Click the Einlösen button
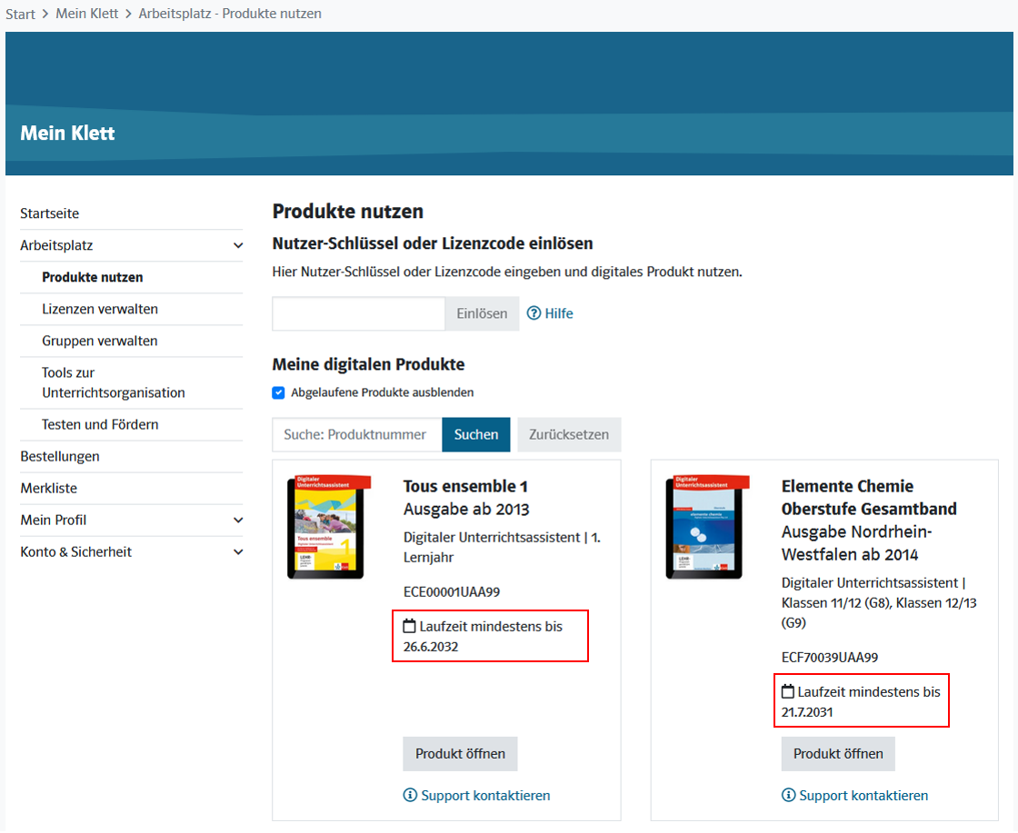Screen dimensions: 1018x833 click(482, 313)
